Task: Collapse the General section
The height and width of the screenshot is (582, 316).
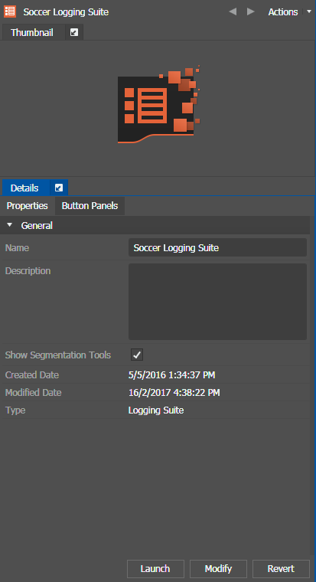Action: [x=10, y=225]
